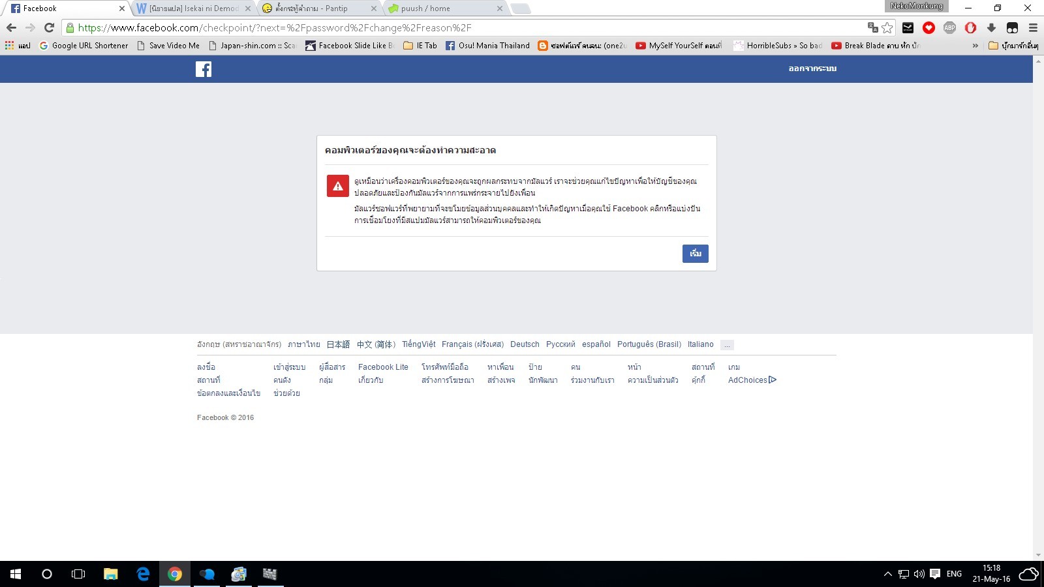Open the Osu! Mania Thailand bookmark
Image resolution: width=1044 pixels, height=587 pixels.
coord(487,46)
